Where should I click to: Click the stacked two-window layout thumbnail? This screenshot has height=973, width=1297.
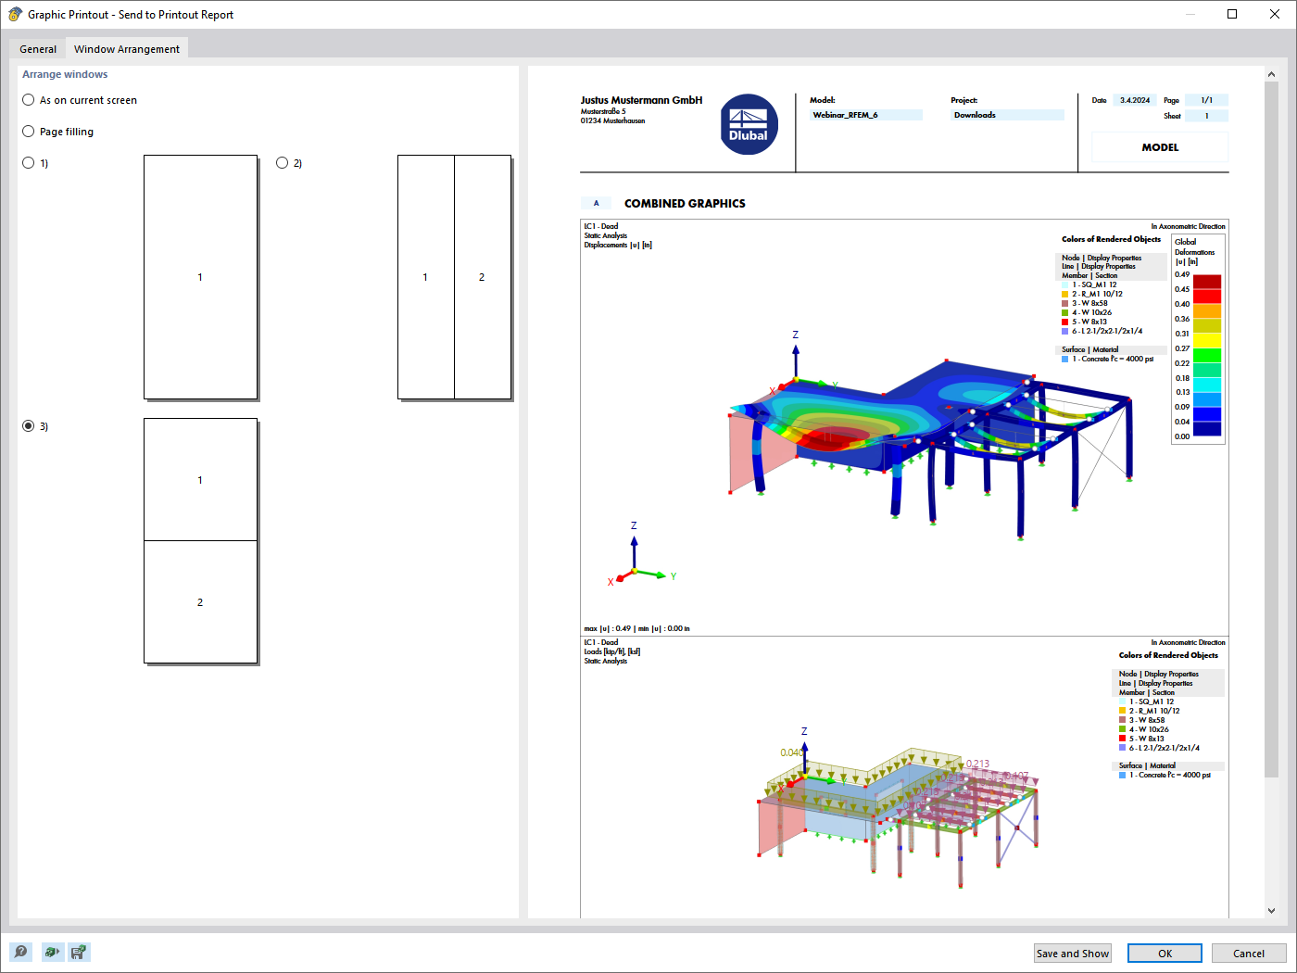pyautogui.click(x=200, y=540)
